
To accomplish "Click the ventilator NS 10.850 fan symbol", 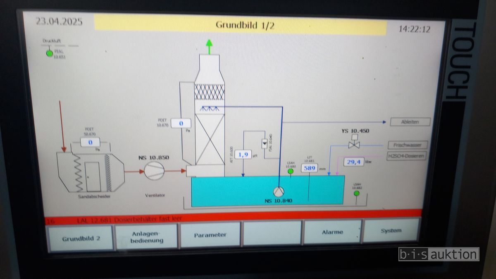I will pos(153,170).
